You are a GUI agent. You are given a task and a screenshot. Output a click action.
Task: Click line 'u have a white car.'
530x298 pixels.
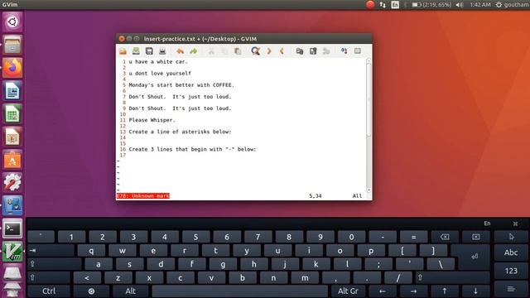tap(158, 61)
